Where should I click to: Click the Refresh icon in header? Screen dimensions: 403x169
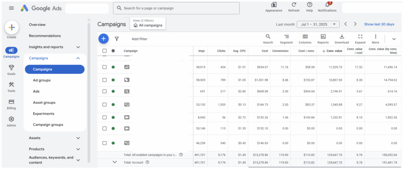294,5
